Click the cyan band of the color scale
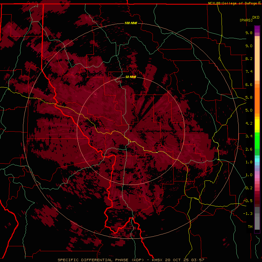Image resolution: width=262 pixels, height=262 pixels. [257, 160]
